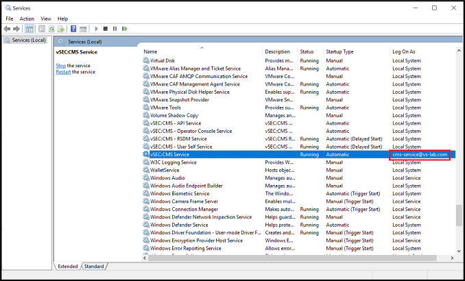
Task: Sort by the Startup Type column header
Action: pyautogui.click(x=357, y=51)
